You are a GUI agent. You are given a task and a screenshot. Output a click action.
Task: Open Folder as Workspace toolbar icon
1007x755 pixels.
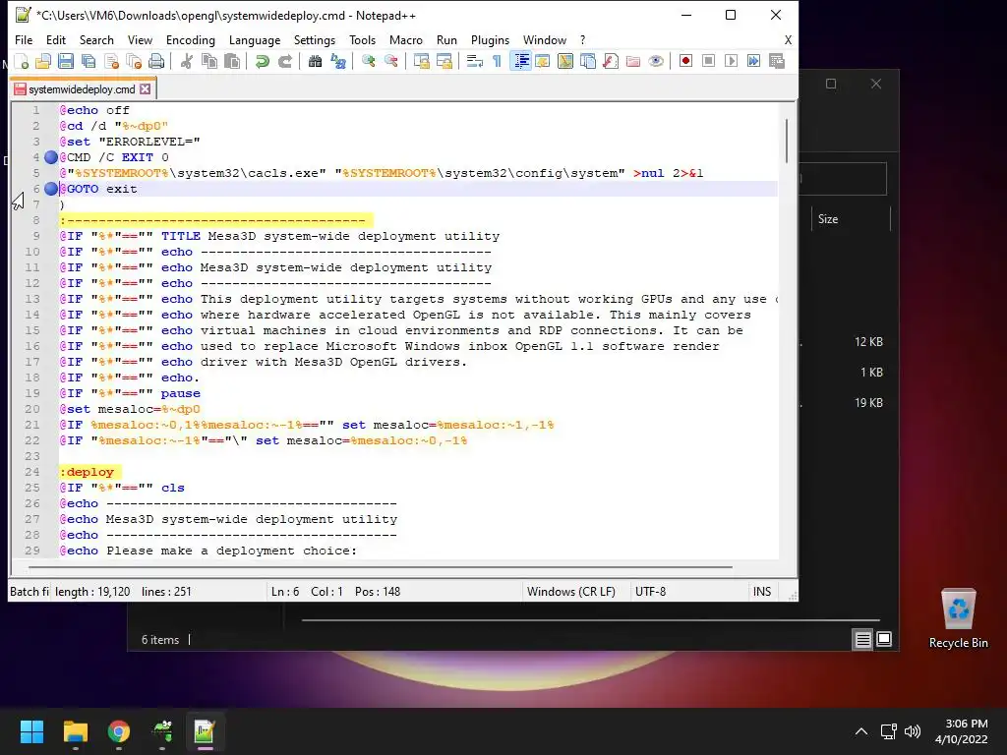tap(633, 62)
